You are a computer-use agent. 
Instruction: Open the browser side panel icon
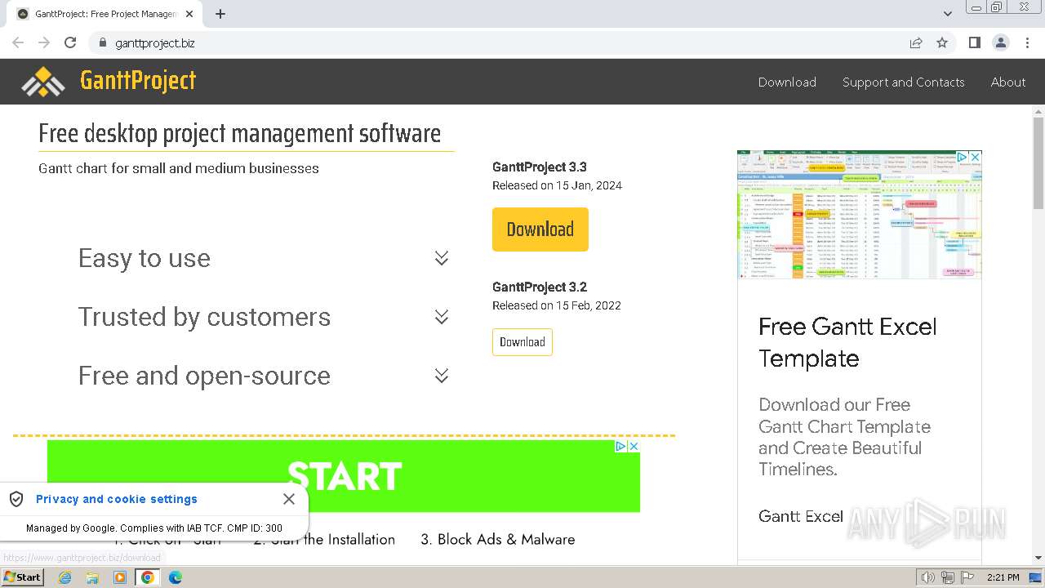975,42
